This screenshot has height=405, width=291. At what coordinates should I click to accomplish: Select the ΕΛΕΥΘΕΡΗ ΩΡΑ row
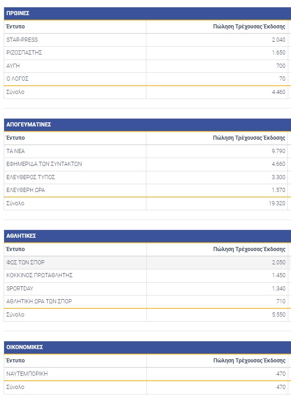pyautogui.click(x=26, y=190)
